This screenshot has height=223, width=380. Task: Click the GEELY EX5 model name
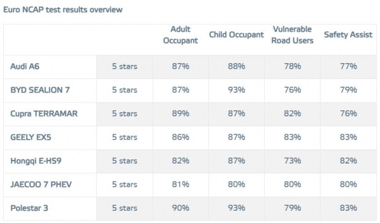click(31, 137)
